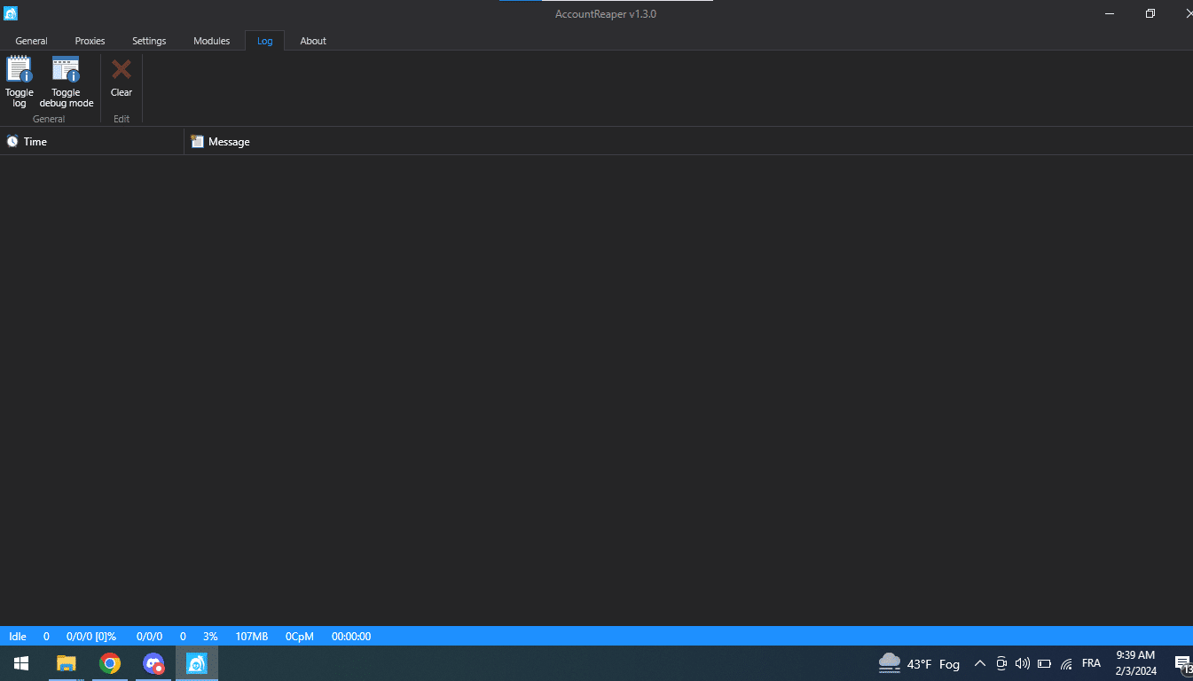
Task: Open the General tab
Action: point(31,41)
